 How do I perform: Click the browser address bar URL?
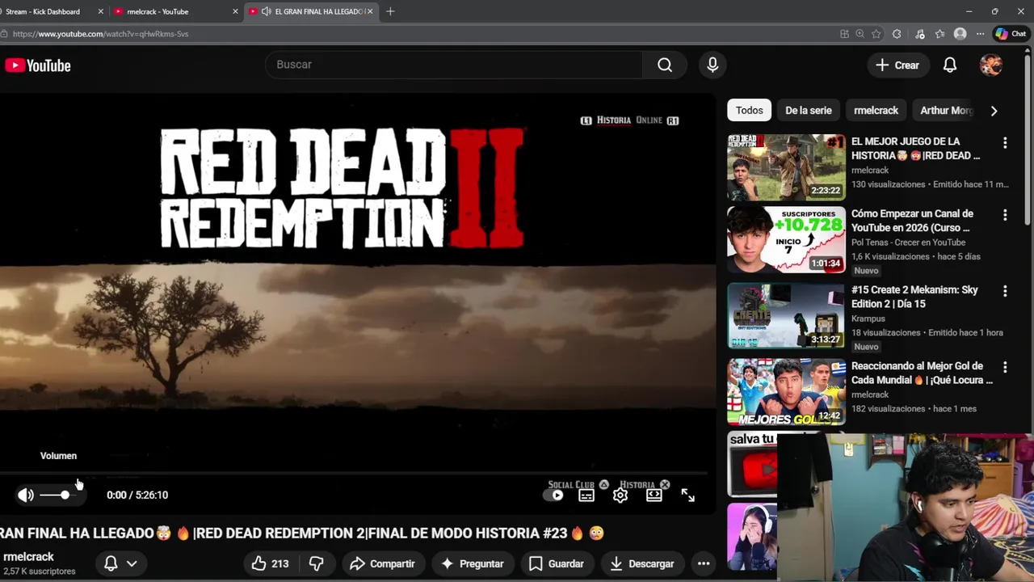(x=101, y=34)
